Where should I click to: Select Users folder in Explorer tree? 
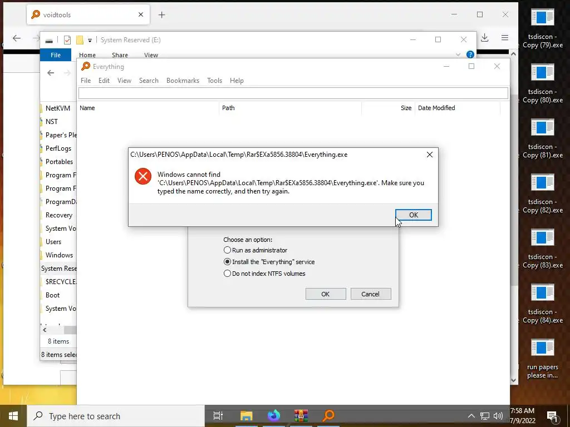click(53, 242)
